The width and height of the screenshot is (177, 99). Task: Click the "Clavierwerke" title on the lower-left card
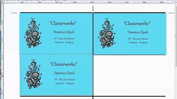tap(64, 64)
